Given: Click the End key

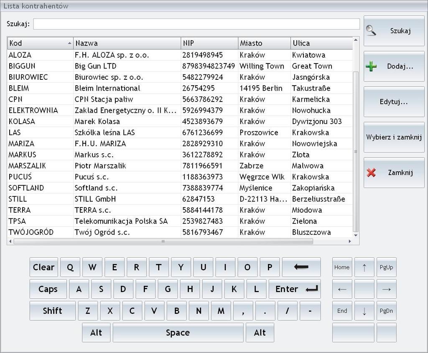Looking at the screenshot, I should (342, 311).
